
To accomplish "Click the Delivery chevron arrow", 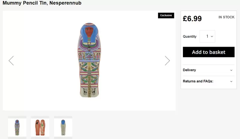I will click(x=231, y=70).
